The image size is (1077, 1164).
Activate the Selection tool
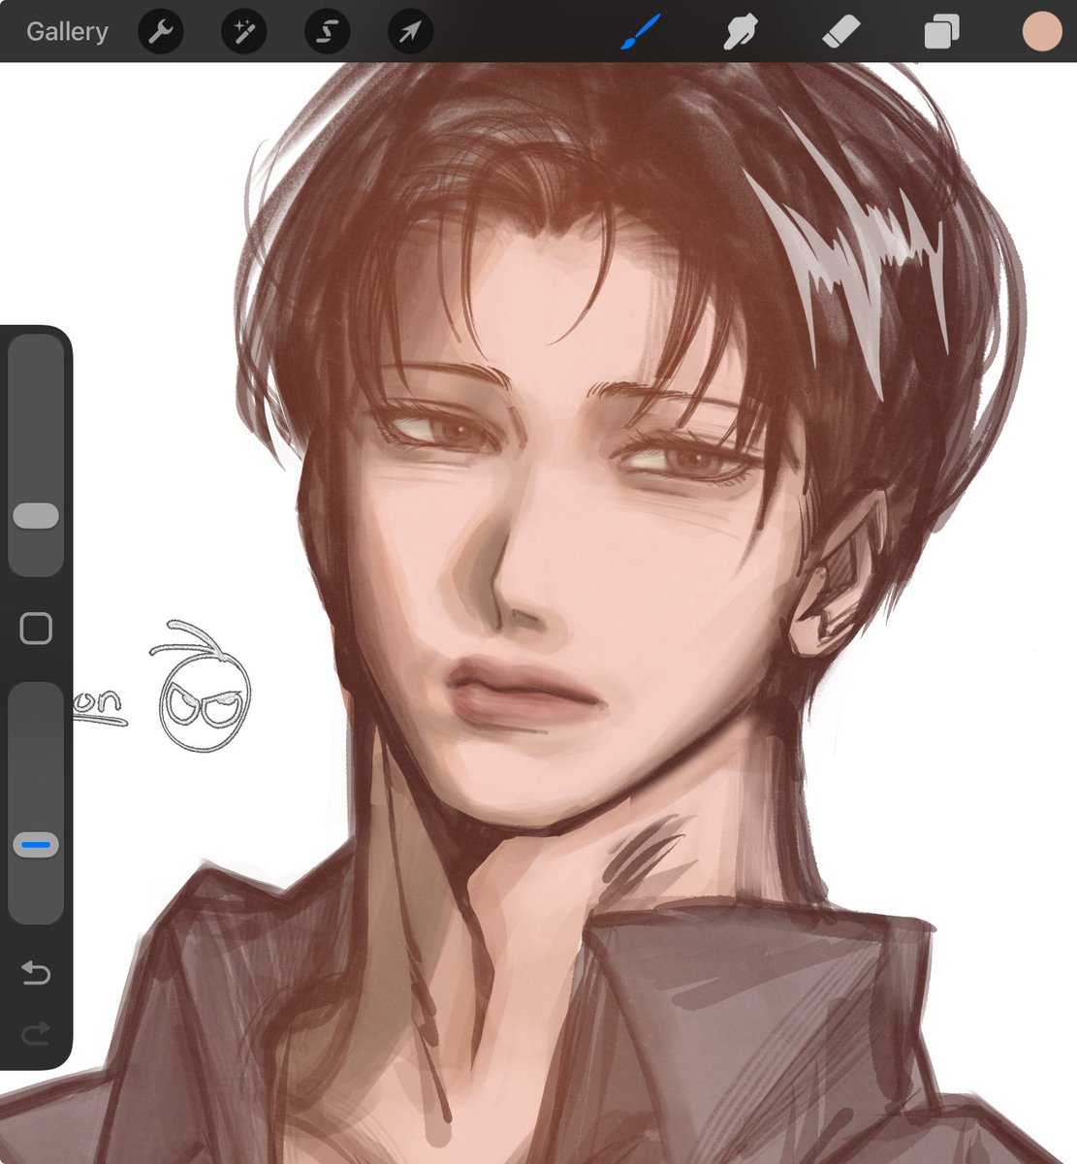point(328,32)
